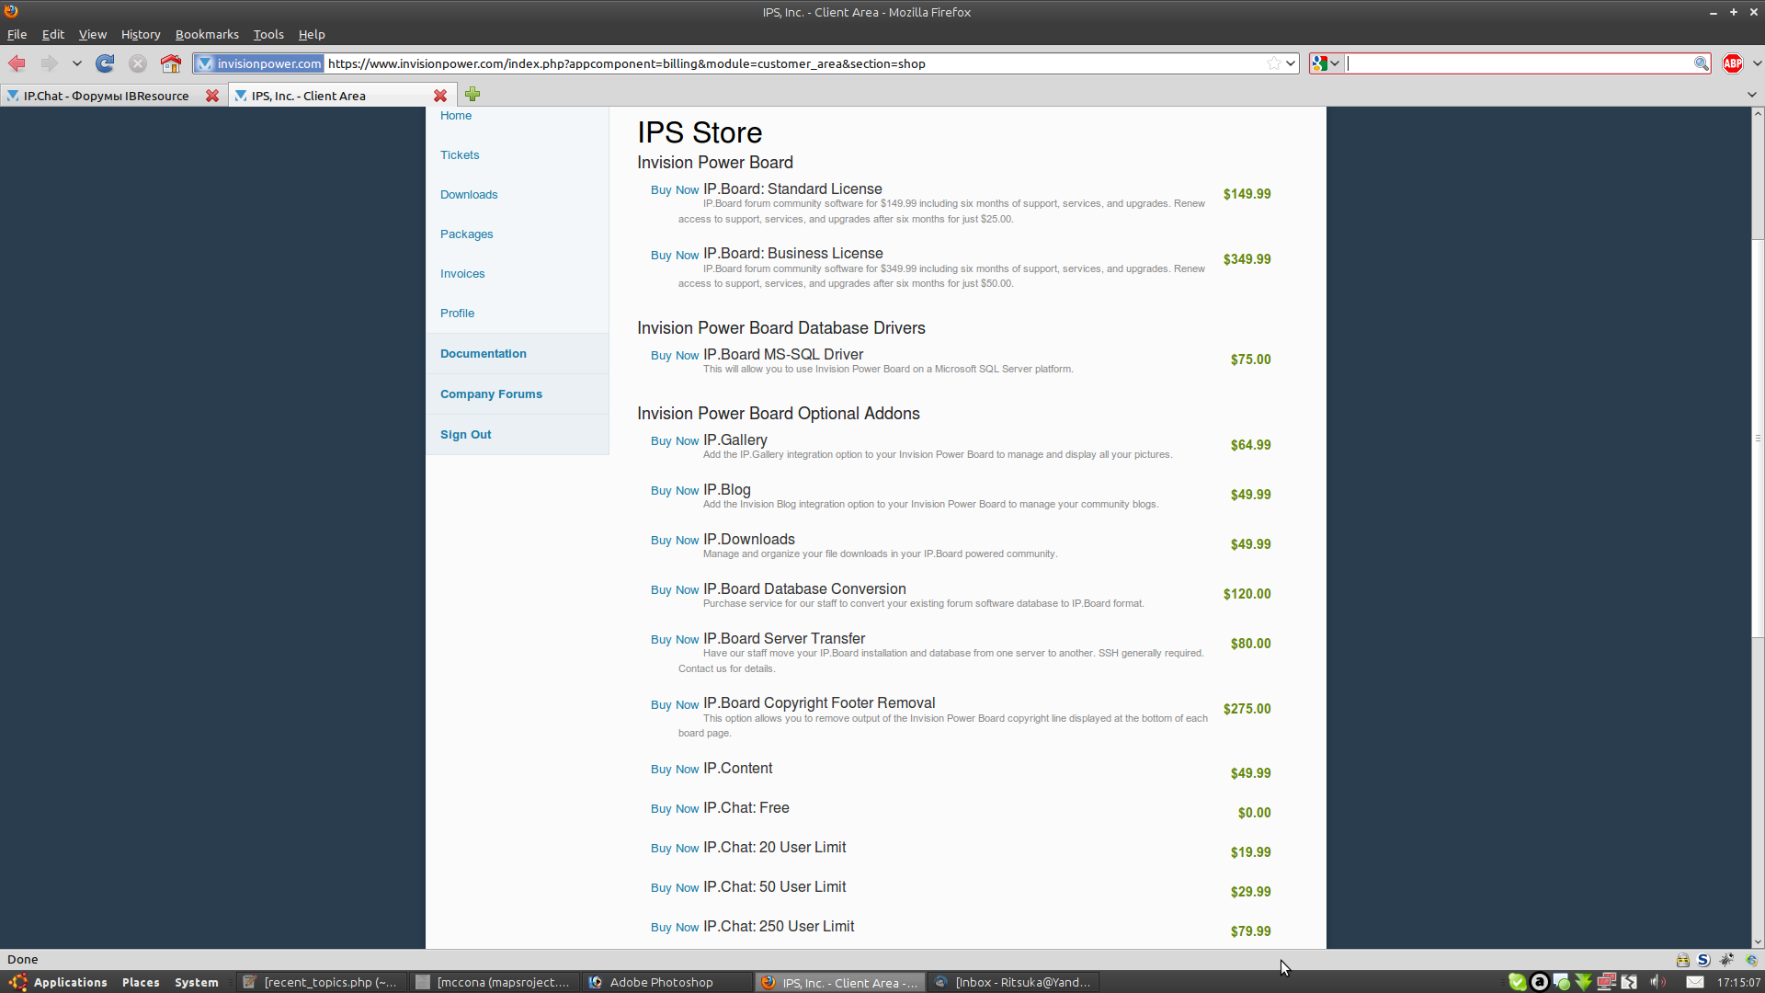Buy Now for IP.Board: Business License
The height and width of the screenshot is (993, 1765).
pyautogui.click(x=675, y=256)
